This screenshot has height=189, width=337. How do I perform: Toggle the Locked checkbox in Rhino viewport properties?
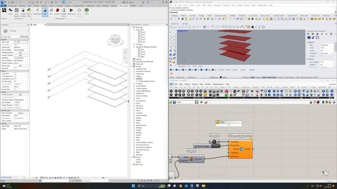tap(321, 56)
